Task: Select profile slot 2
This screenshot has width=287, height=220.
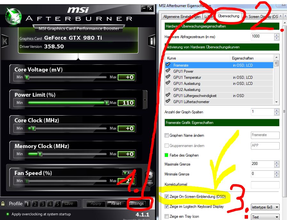Action: [x=35, y=204]
